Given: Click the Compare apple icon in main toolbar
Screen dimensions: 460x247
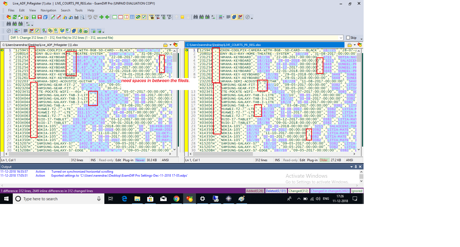Looking at the screenshot, I should (x=9, y=17).
